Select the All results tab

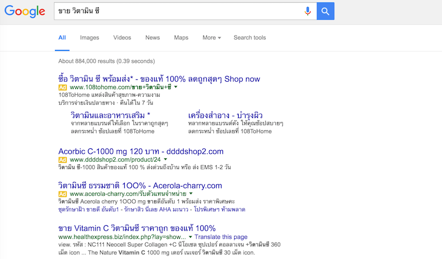[62, 38]
